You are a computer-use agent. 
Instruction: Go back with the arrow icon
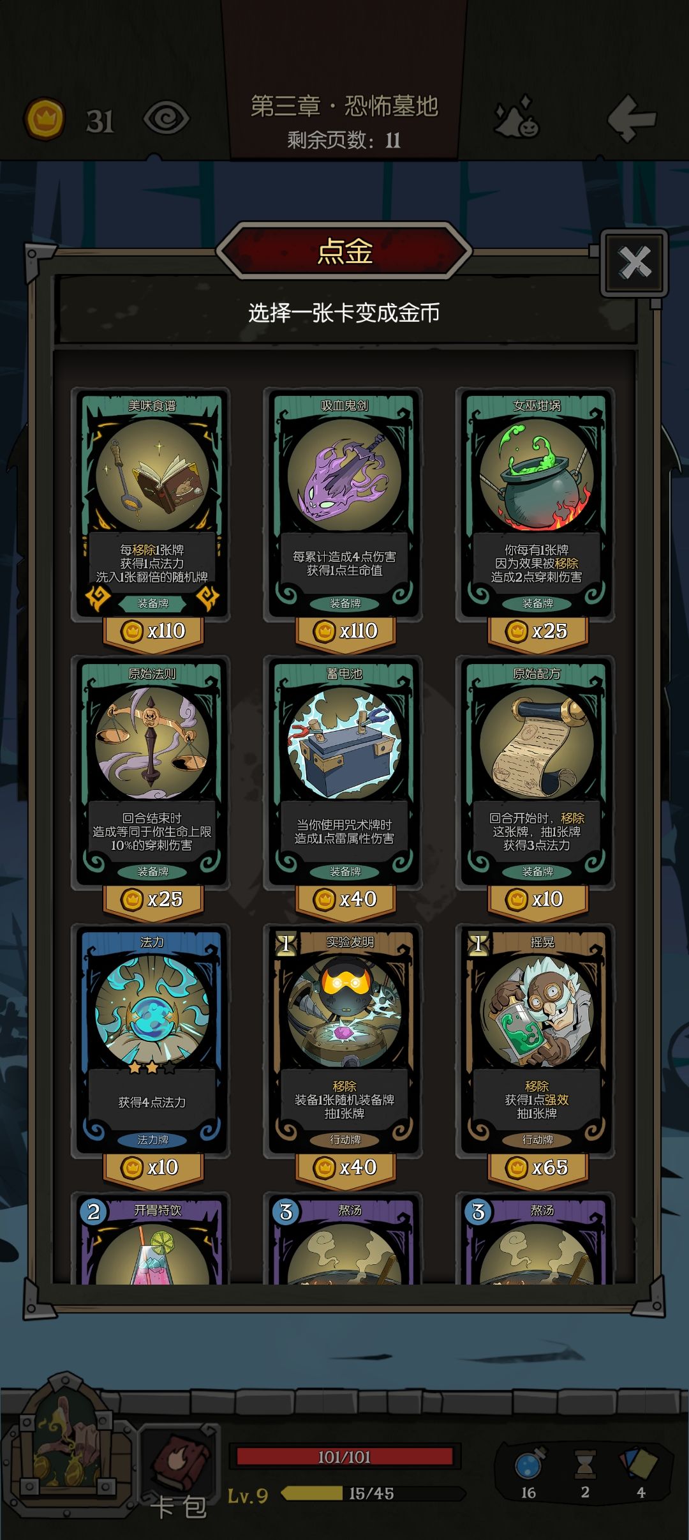point(631,118)
